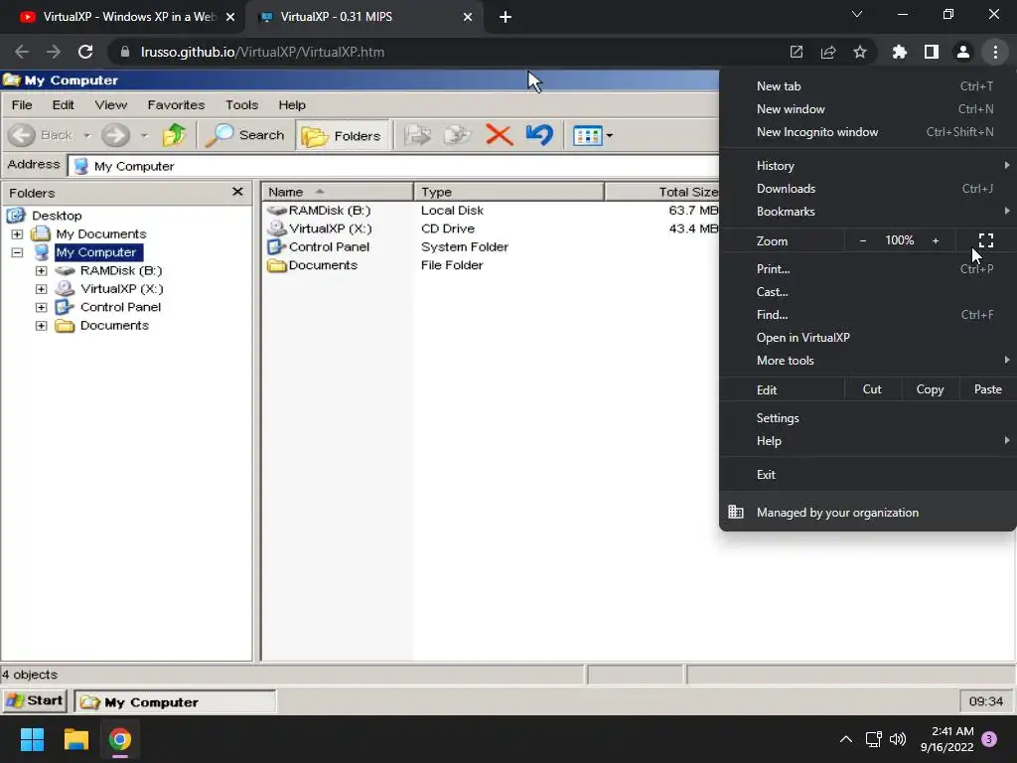
Task: Choose New Incognito window in Chrome menu
Action: coord(868,132)
